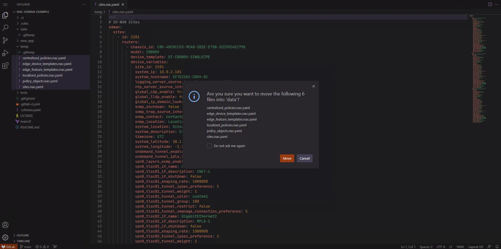Click the Manage settings gear icon
The image size is (501, 249).
tap(5, 237)
